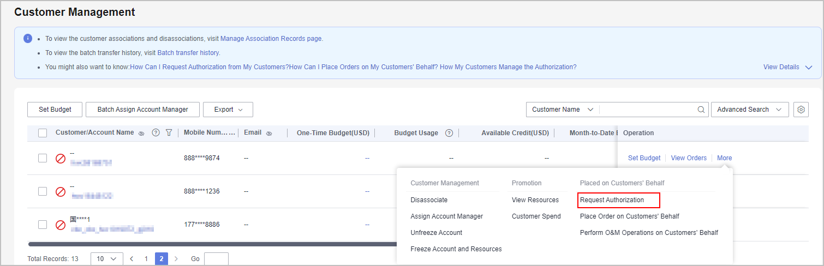Image resolution: width=824 pixels, height=266 pixels.
Task: Toggle the Customer/Account Name eye icon
Action: [x=141, y=133]
